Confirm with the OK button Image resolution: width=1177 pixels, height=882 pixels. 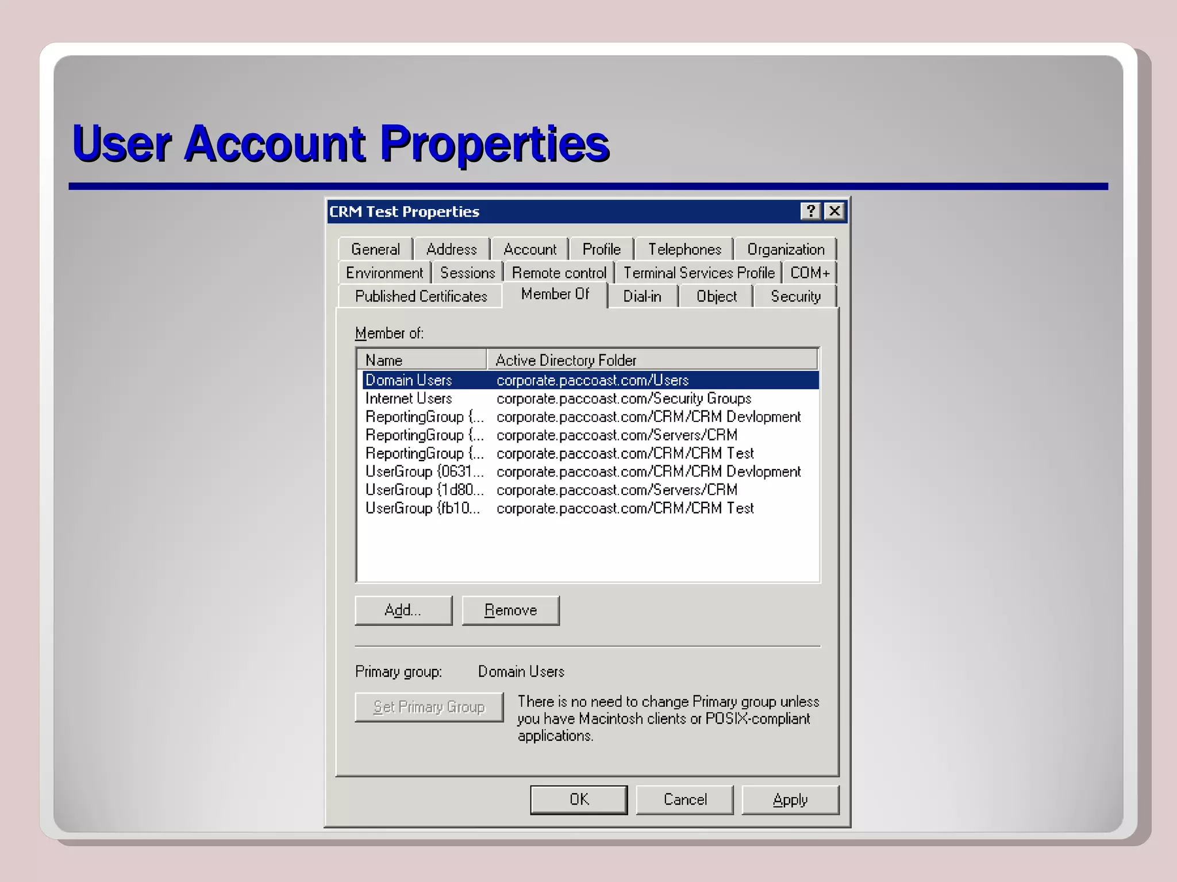click(579, 800)
